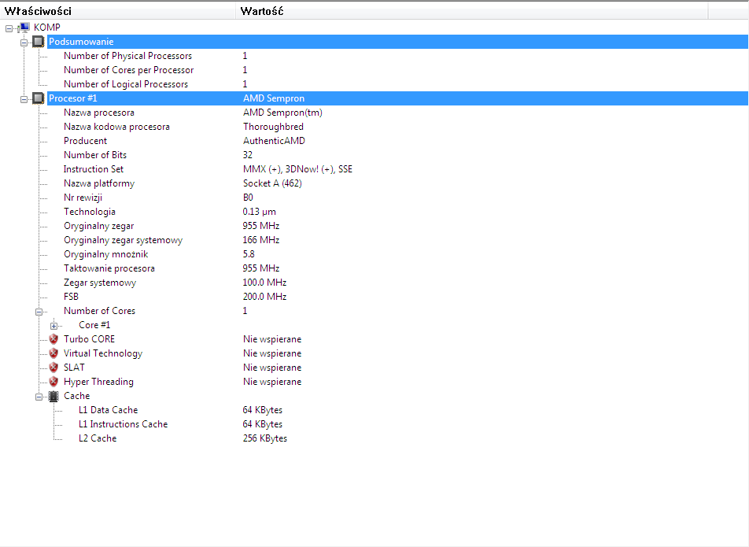Select the Virtual Technology label

(x=103, y=353)
